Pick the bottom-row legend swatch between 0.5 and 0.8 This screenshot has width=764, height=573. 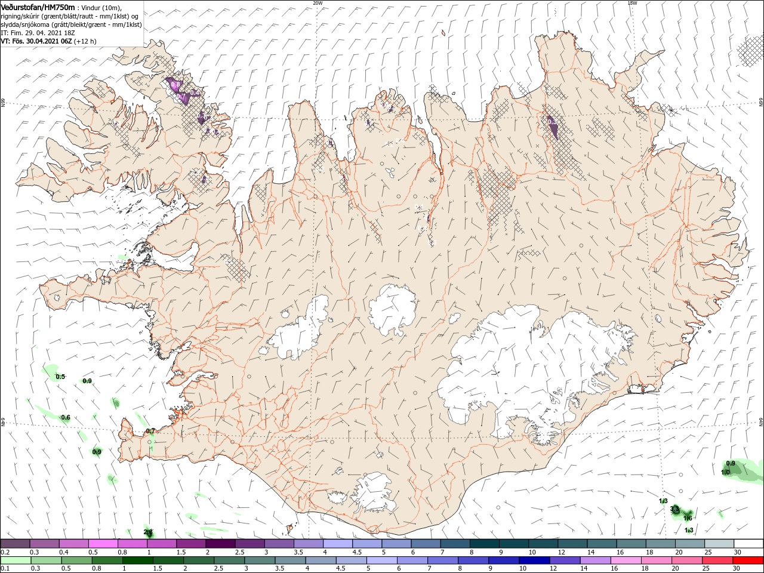(77, 560)
